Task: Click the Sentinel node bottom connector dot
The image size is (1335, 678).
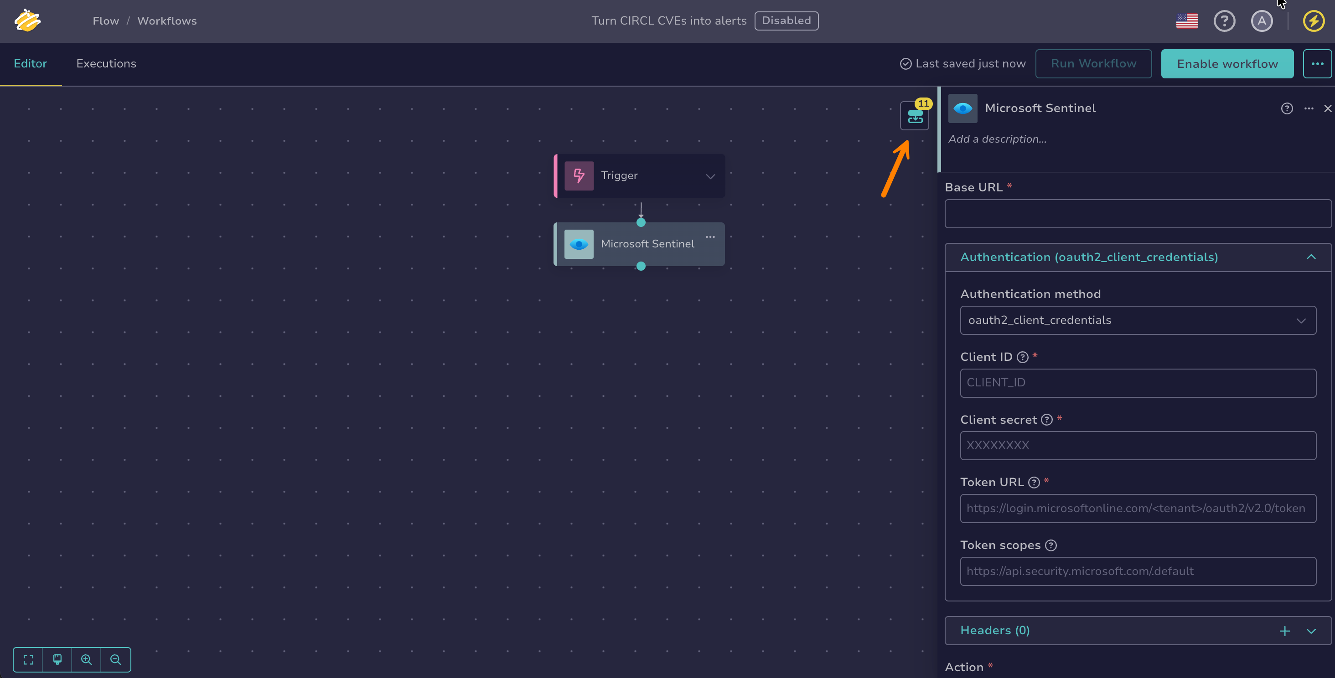Action: click(x=641, y=266)
